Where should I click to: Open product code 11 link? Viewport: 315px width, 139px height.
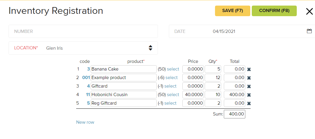[88, 95]
